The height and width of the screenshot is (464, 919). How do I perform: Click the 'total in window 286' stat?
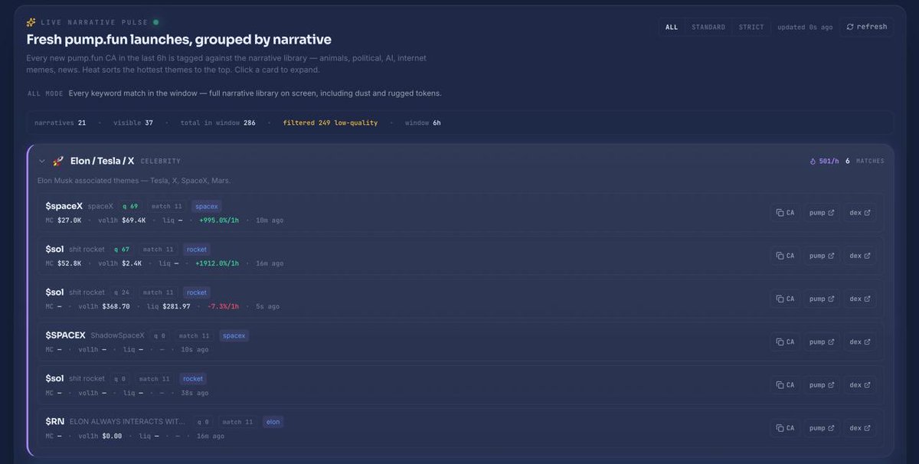218,123
